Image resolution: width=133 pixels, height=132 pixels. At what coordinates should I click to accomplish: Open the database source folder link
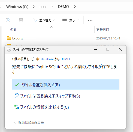pos(47,59)
